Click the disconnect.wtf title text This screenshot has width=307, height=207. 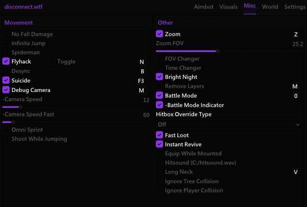[x=23, y=7]
